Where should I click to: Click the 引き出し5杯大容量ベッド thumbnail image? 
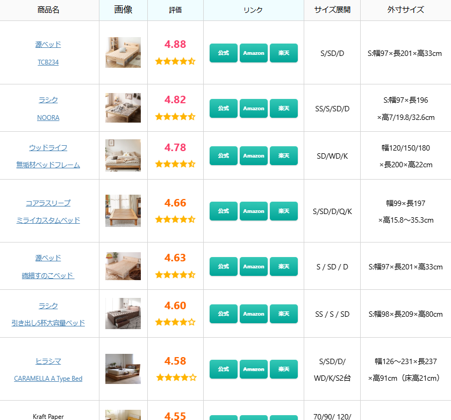tap(123, 314)
